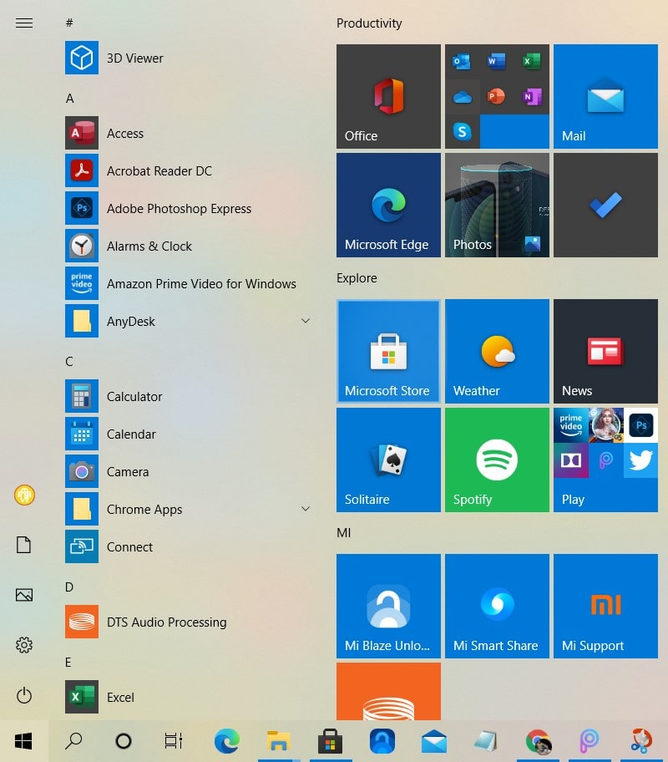Open the Mi Smart Share tile
The image size is (668, 762).
tap(497, 606)
